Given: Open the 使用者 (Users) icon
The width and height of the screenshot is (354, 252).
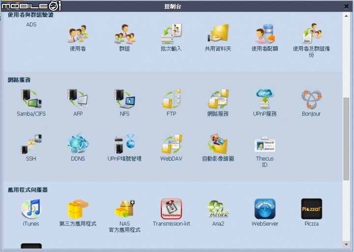Looking at the screenshot, I should point(78,34).
